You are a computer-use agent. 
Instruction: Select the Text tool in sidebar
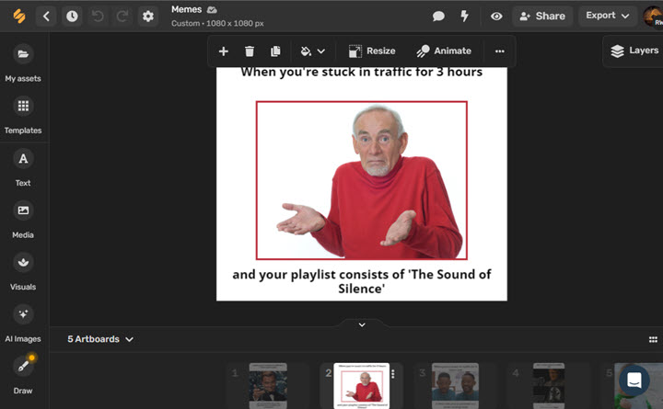coord(23,167)
